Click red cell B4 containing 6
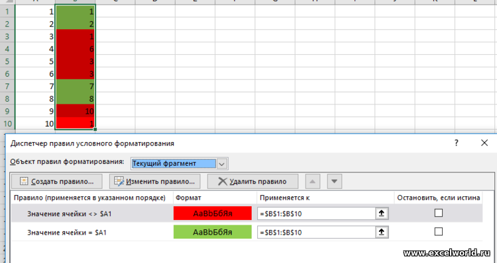This screenshot has height=263, width=497. tap(75, 49)
